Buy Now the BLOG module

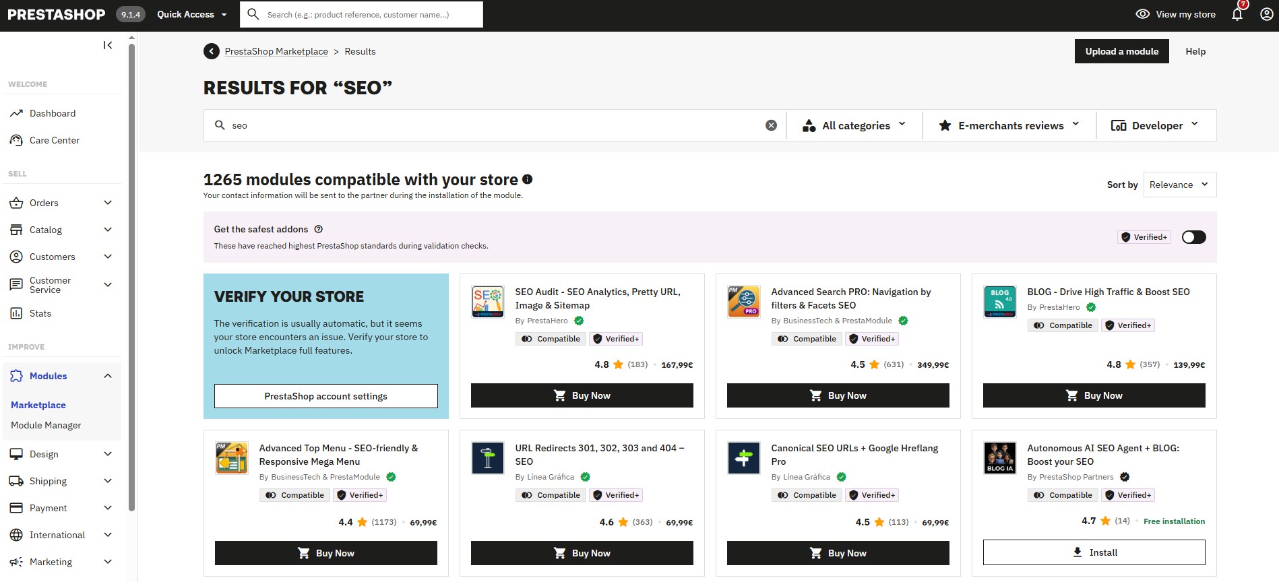point(1094,395)
